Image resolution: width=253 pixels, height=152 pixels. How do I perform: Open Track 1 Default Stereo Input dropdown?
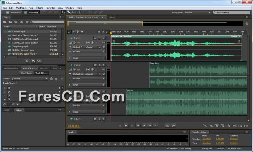(x=87, y=47)
